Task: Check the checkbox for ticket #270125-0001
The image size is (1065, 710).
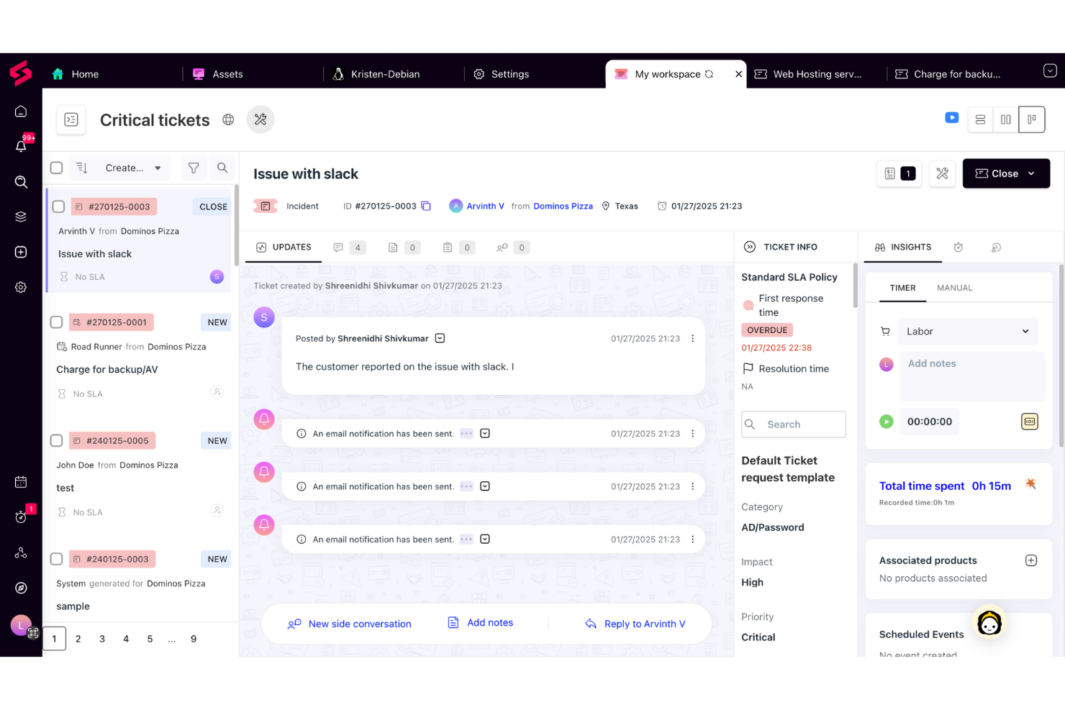Action: click(56, 322)
